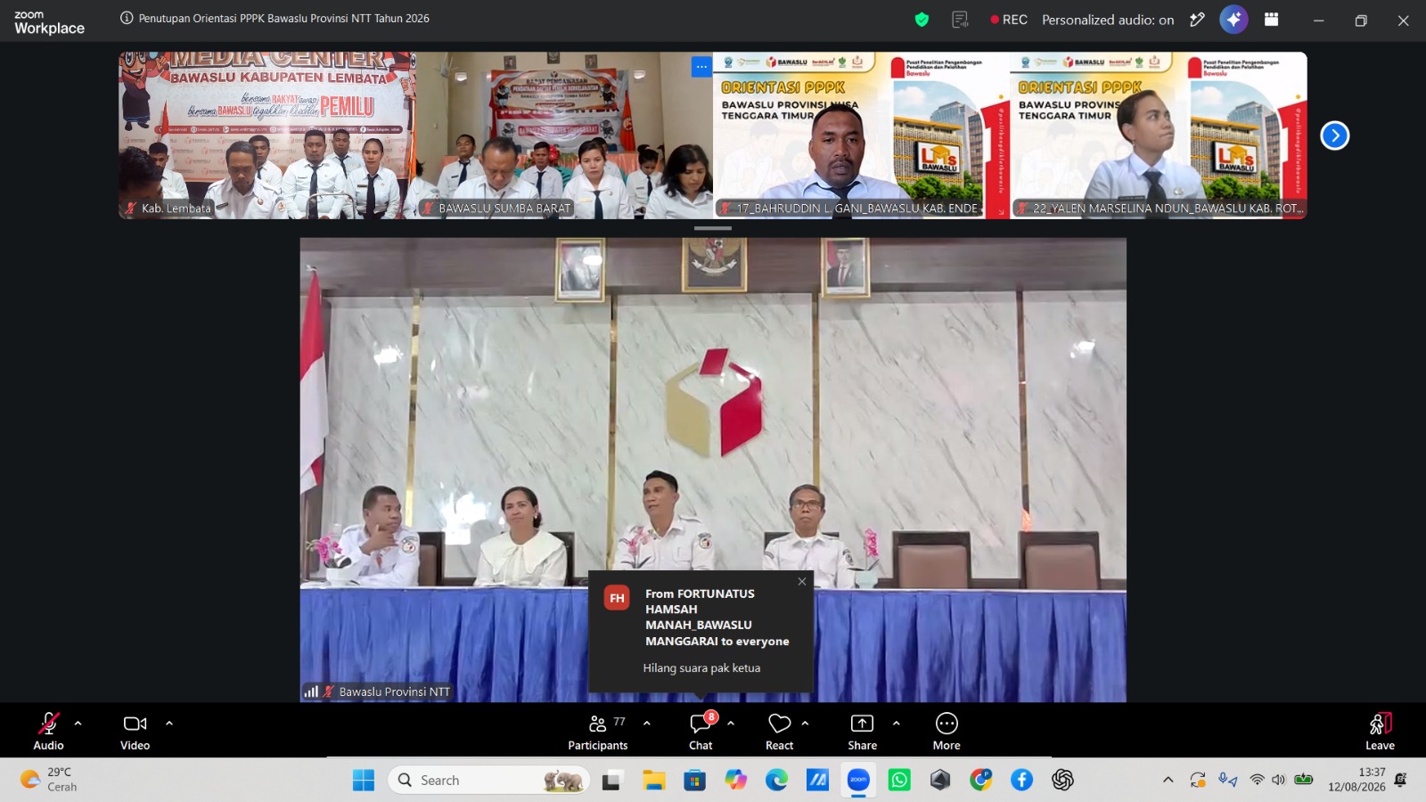This screenshot has width=1426, height=802.
Task: Open WhatsApp from the taskbar
Action: [x=899, y=781]
